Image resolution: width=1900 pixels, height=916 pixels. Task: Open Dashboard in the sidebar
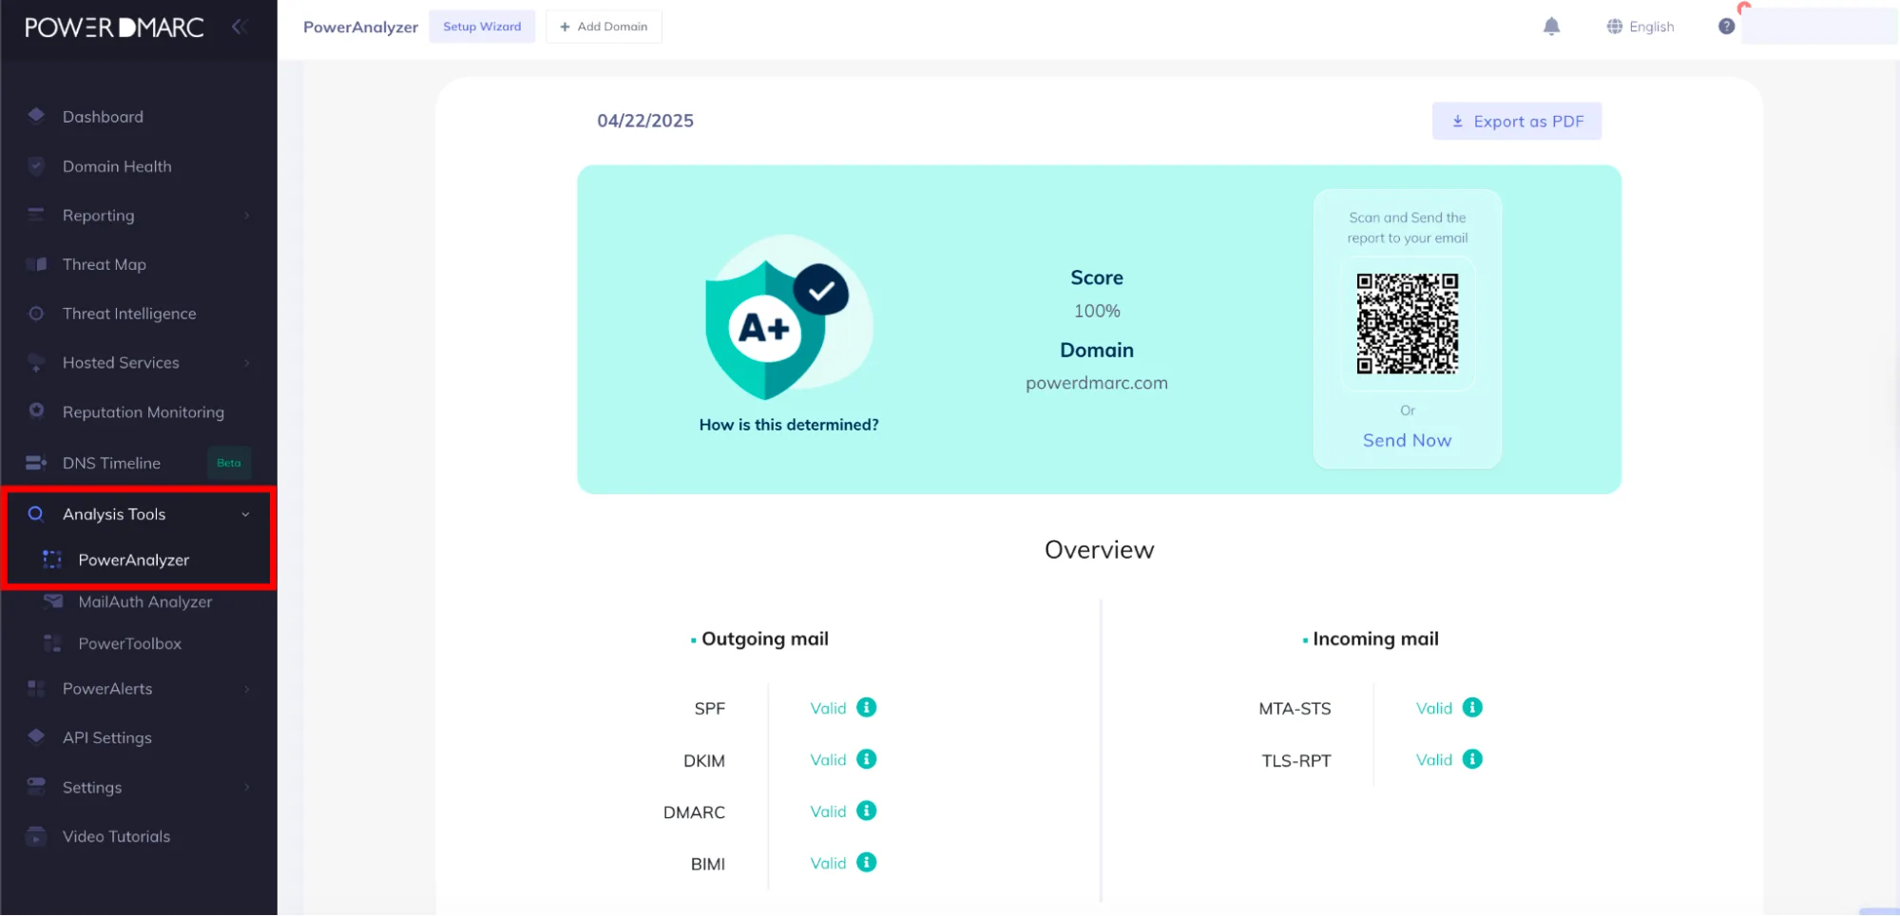tap(103, 116)
